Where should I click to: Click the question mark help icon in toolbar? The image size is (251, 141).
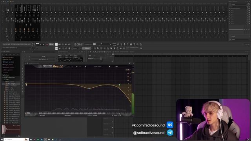127,44
